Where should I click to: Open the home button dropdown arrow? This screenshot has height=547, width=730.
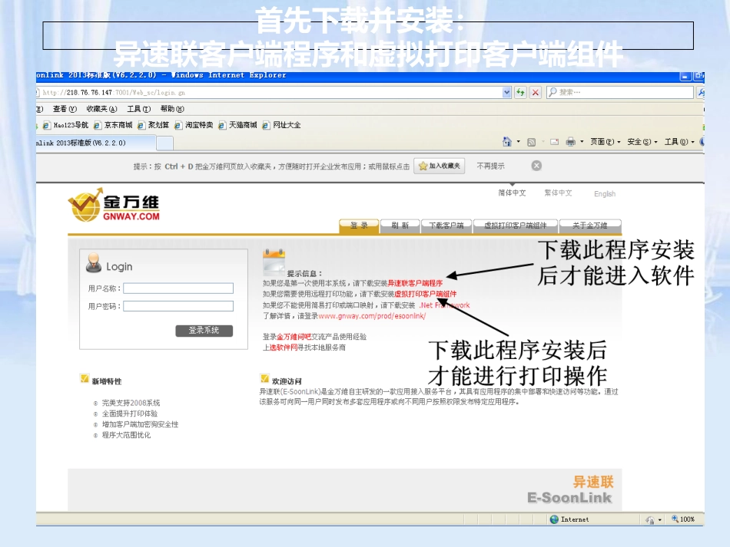pyautogui.click(x=518, y=142)
